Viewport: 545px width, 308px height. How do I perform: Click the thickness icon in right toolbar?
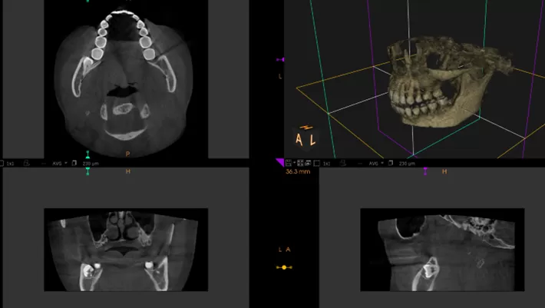pos(391,163)
